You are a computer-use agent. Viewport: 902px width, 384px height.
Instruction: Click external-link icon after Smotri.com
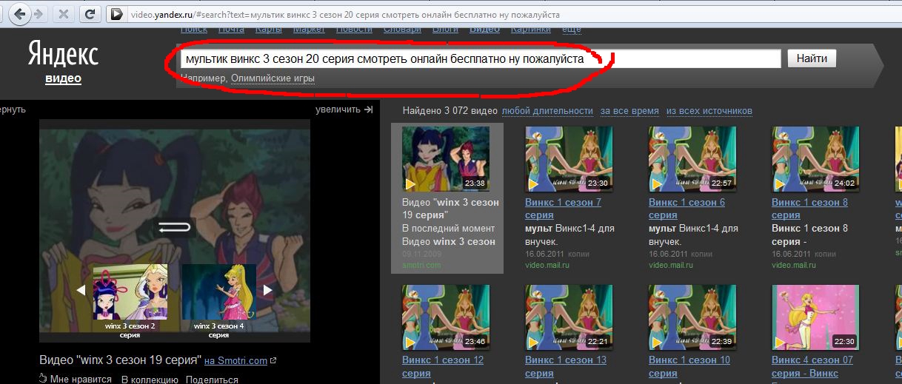[x=273, y=361]
